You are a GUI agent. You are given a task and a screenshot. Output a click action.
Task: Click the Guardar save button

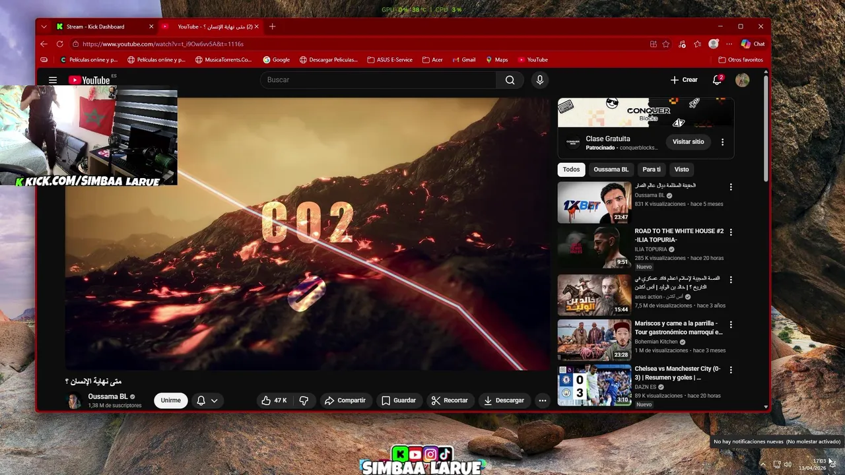point(399,400)
